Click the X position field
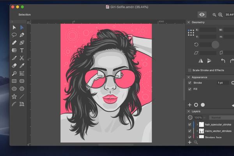This screenshot has width=234, height=156. (208, 30)
